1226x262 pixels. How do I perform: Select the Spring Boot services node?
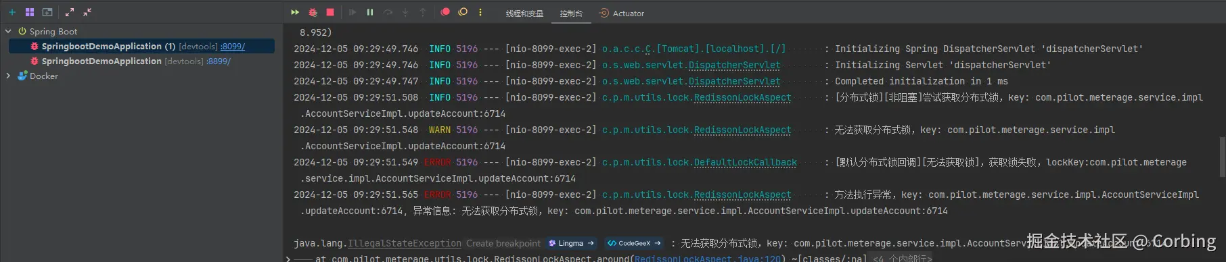(x=53, y=32)
